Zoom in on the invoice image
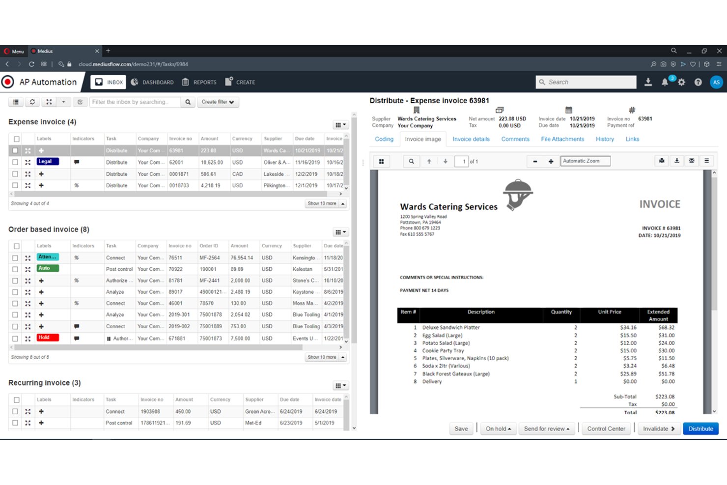The height and width of the screenshot is (485, 727). 551,161
